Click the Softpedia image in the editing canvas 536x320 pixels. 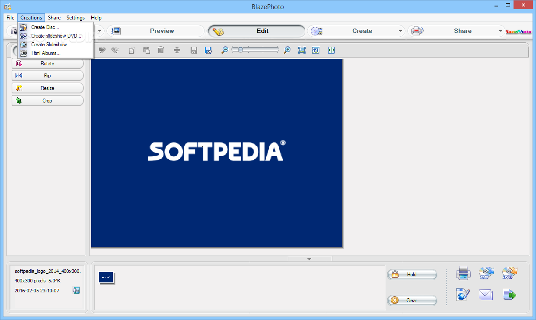tap(217, 153)
